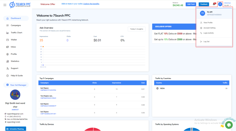
Task: Open the hamburger menu icon
Action: pyautogui.click(x=5, y=5)
